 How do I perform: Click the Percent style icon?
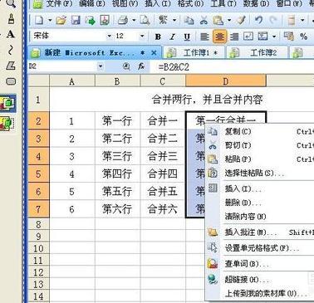pyautogui.click(x=304, y=37)
